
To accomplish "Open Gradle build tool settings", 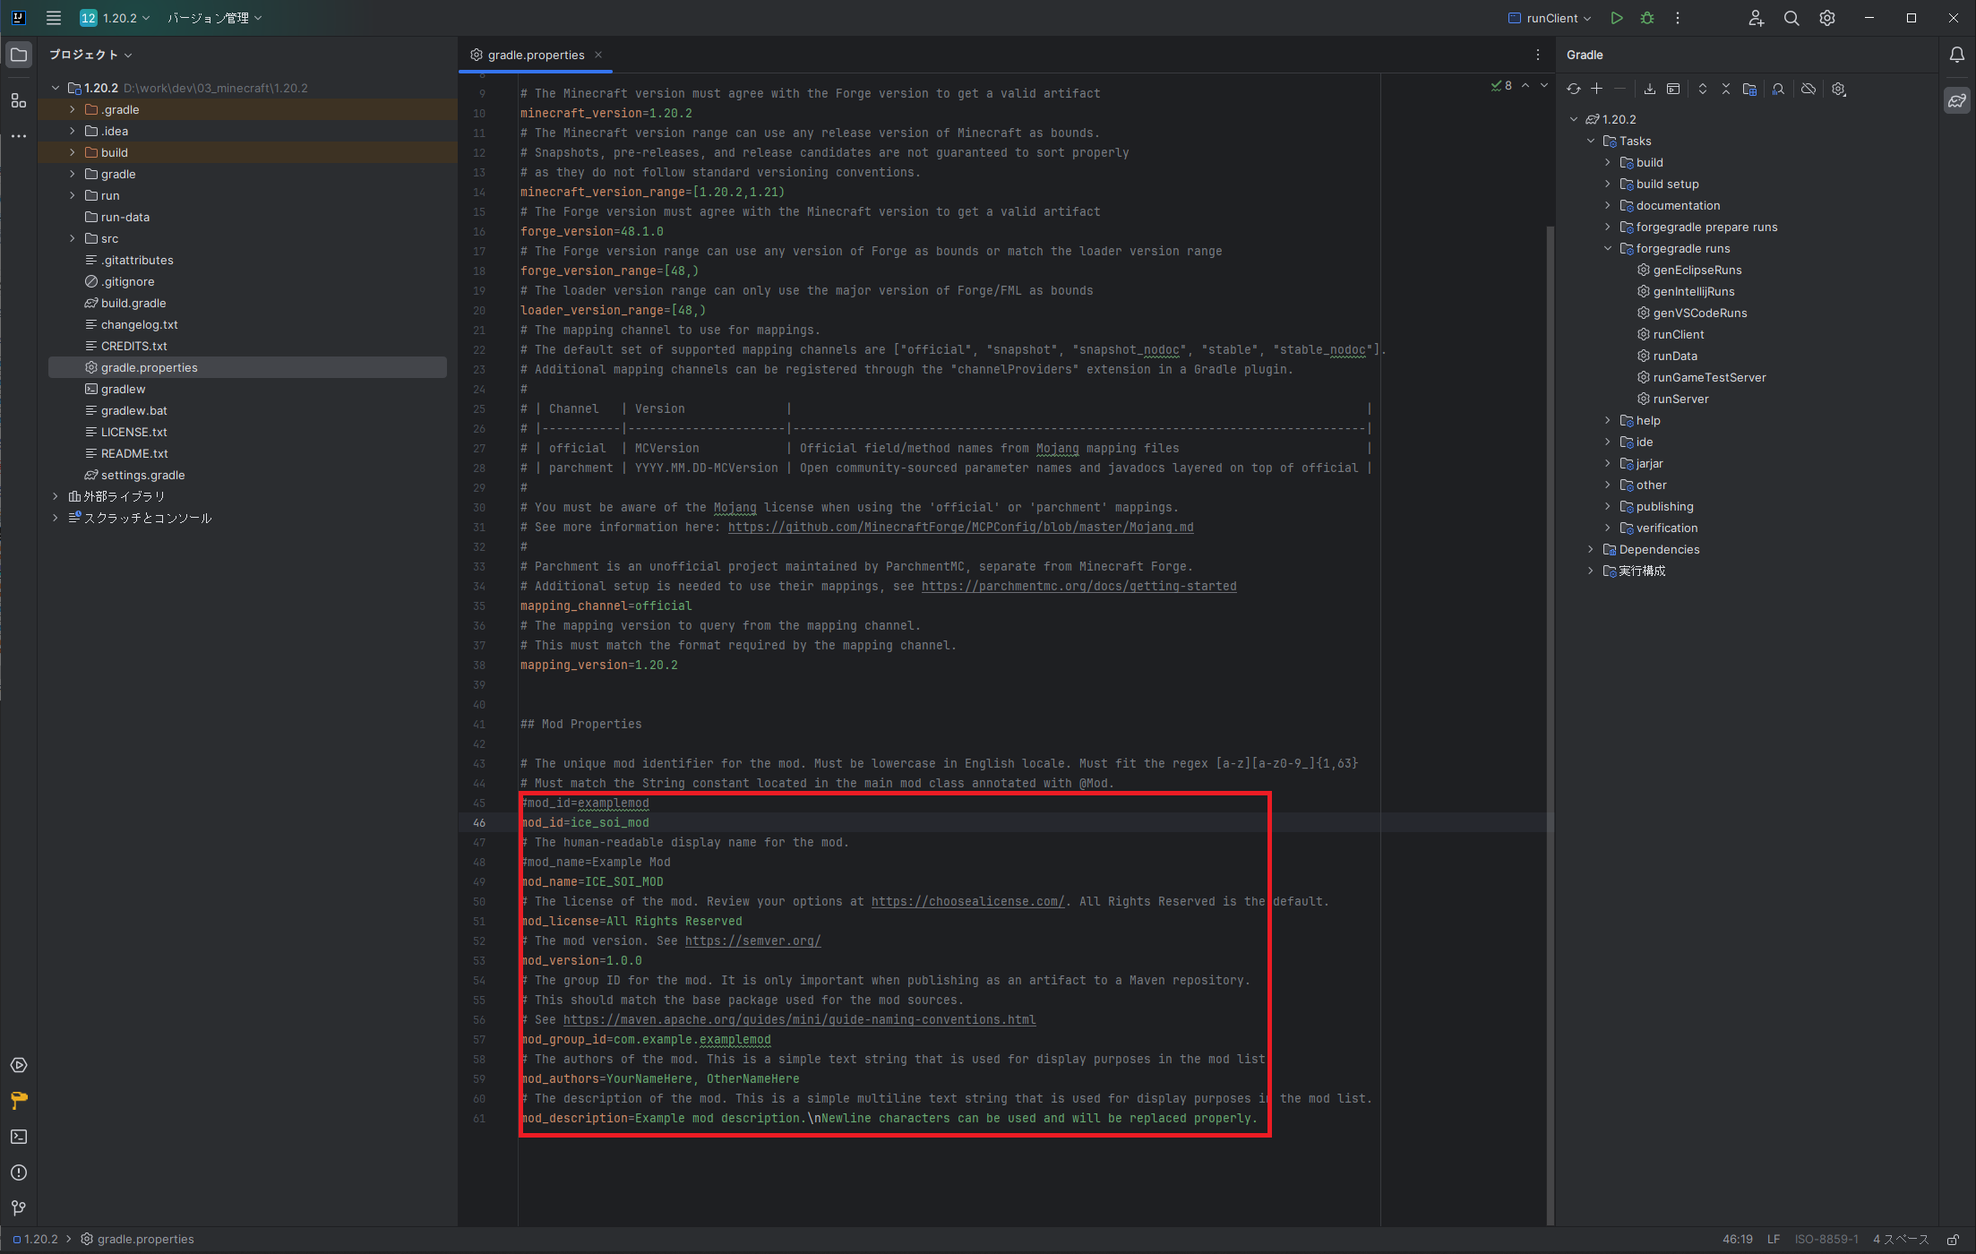I will coord(1839,89).
